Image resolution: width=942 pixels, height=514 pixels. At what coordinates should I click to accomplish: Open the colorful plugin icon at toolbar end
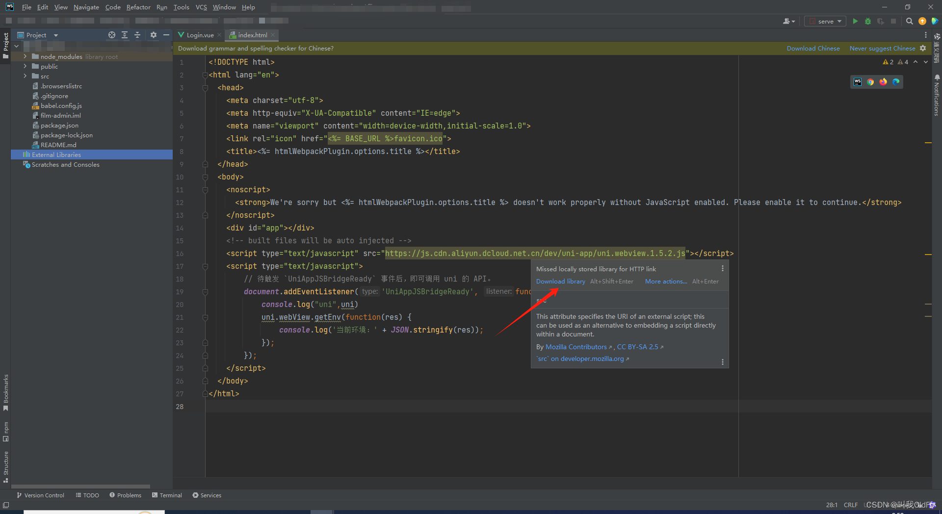tap(935, 21)
